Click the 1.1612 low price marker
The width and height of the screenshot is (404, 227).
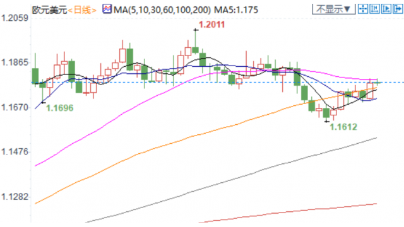(343, 127)
